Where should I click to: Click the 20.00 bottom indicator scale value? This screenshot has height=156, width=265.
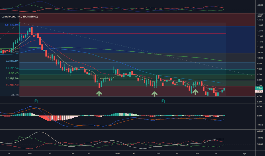tap(260, 144)
